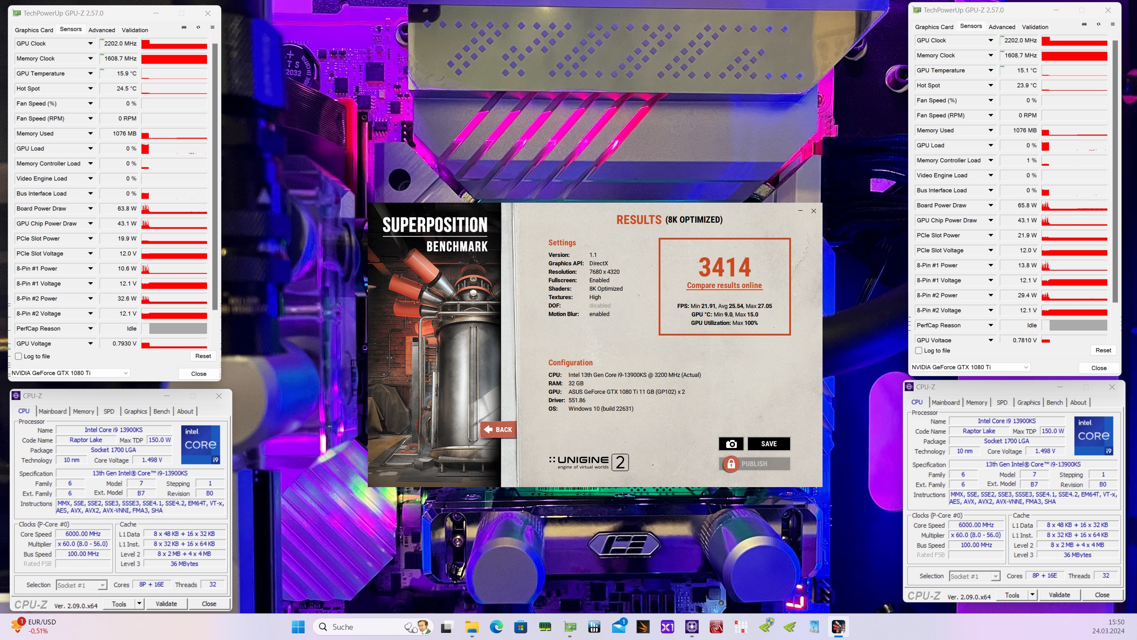Viewport: 1137px width, 640px height.
Task: Click the Intel Core i9 logo in right CPU-Z
Action: coord(1093,436)
